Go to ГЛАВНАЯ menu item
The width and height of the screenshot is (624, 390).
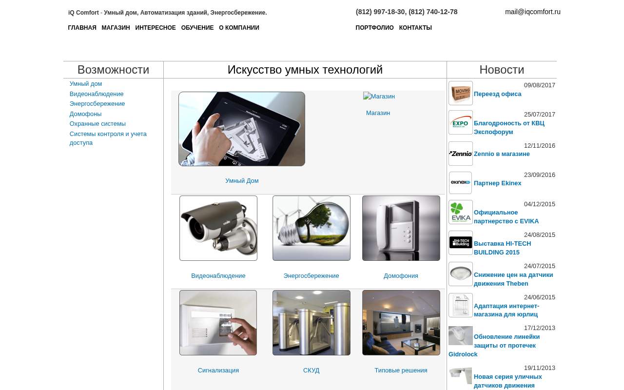(x=82, y=28)
